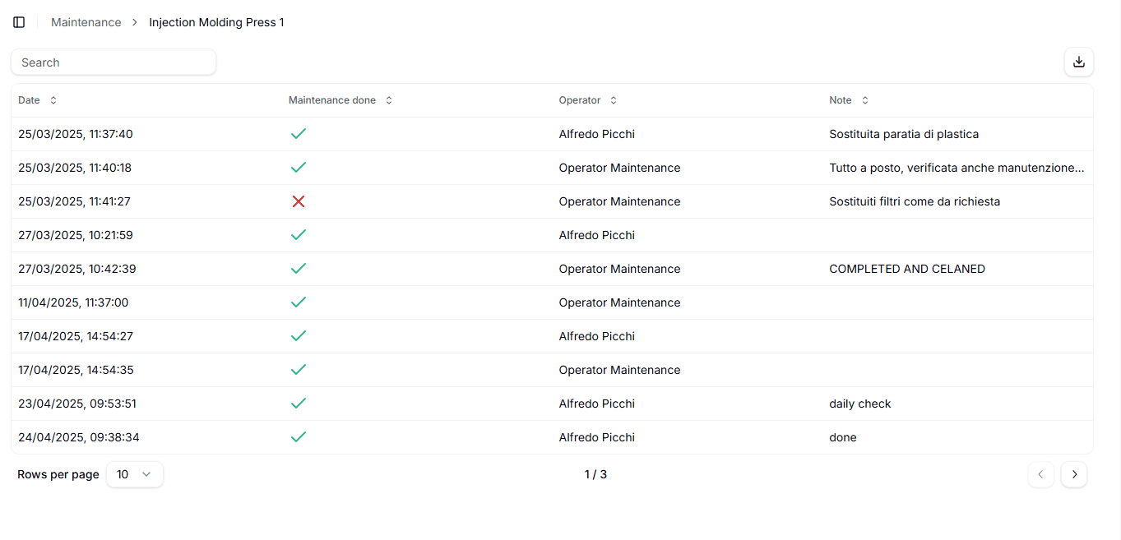Open Rows per page dropdown
1121x540 pixels.
click(135, 474)
